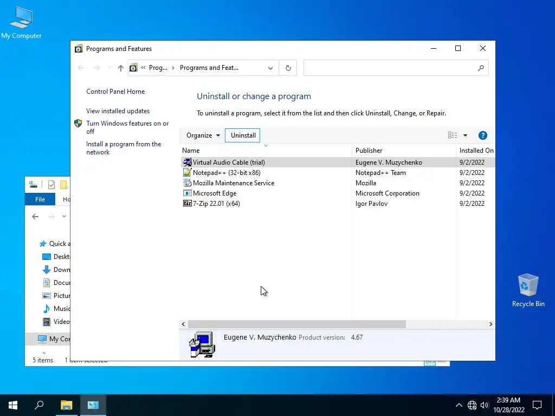The image size is (555, 416).
Task: Sort by Installed On column header
Action: 476,151
